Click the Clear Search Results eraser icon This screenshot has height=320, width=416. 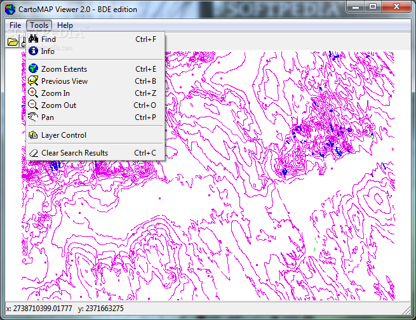34,153
